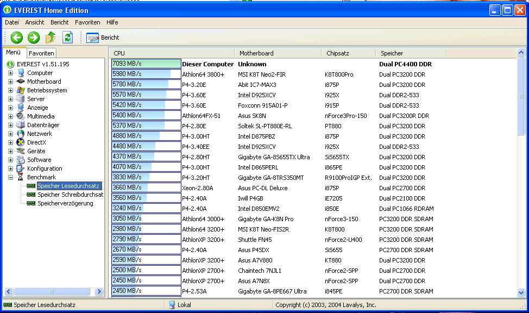
Task: Go forward with the green right arrow
Action: pyautogui.click(x=33, y=37)
